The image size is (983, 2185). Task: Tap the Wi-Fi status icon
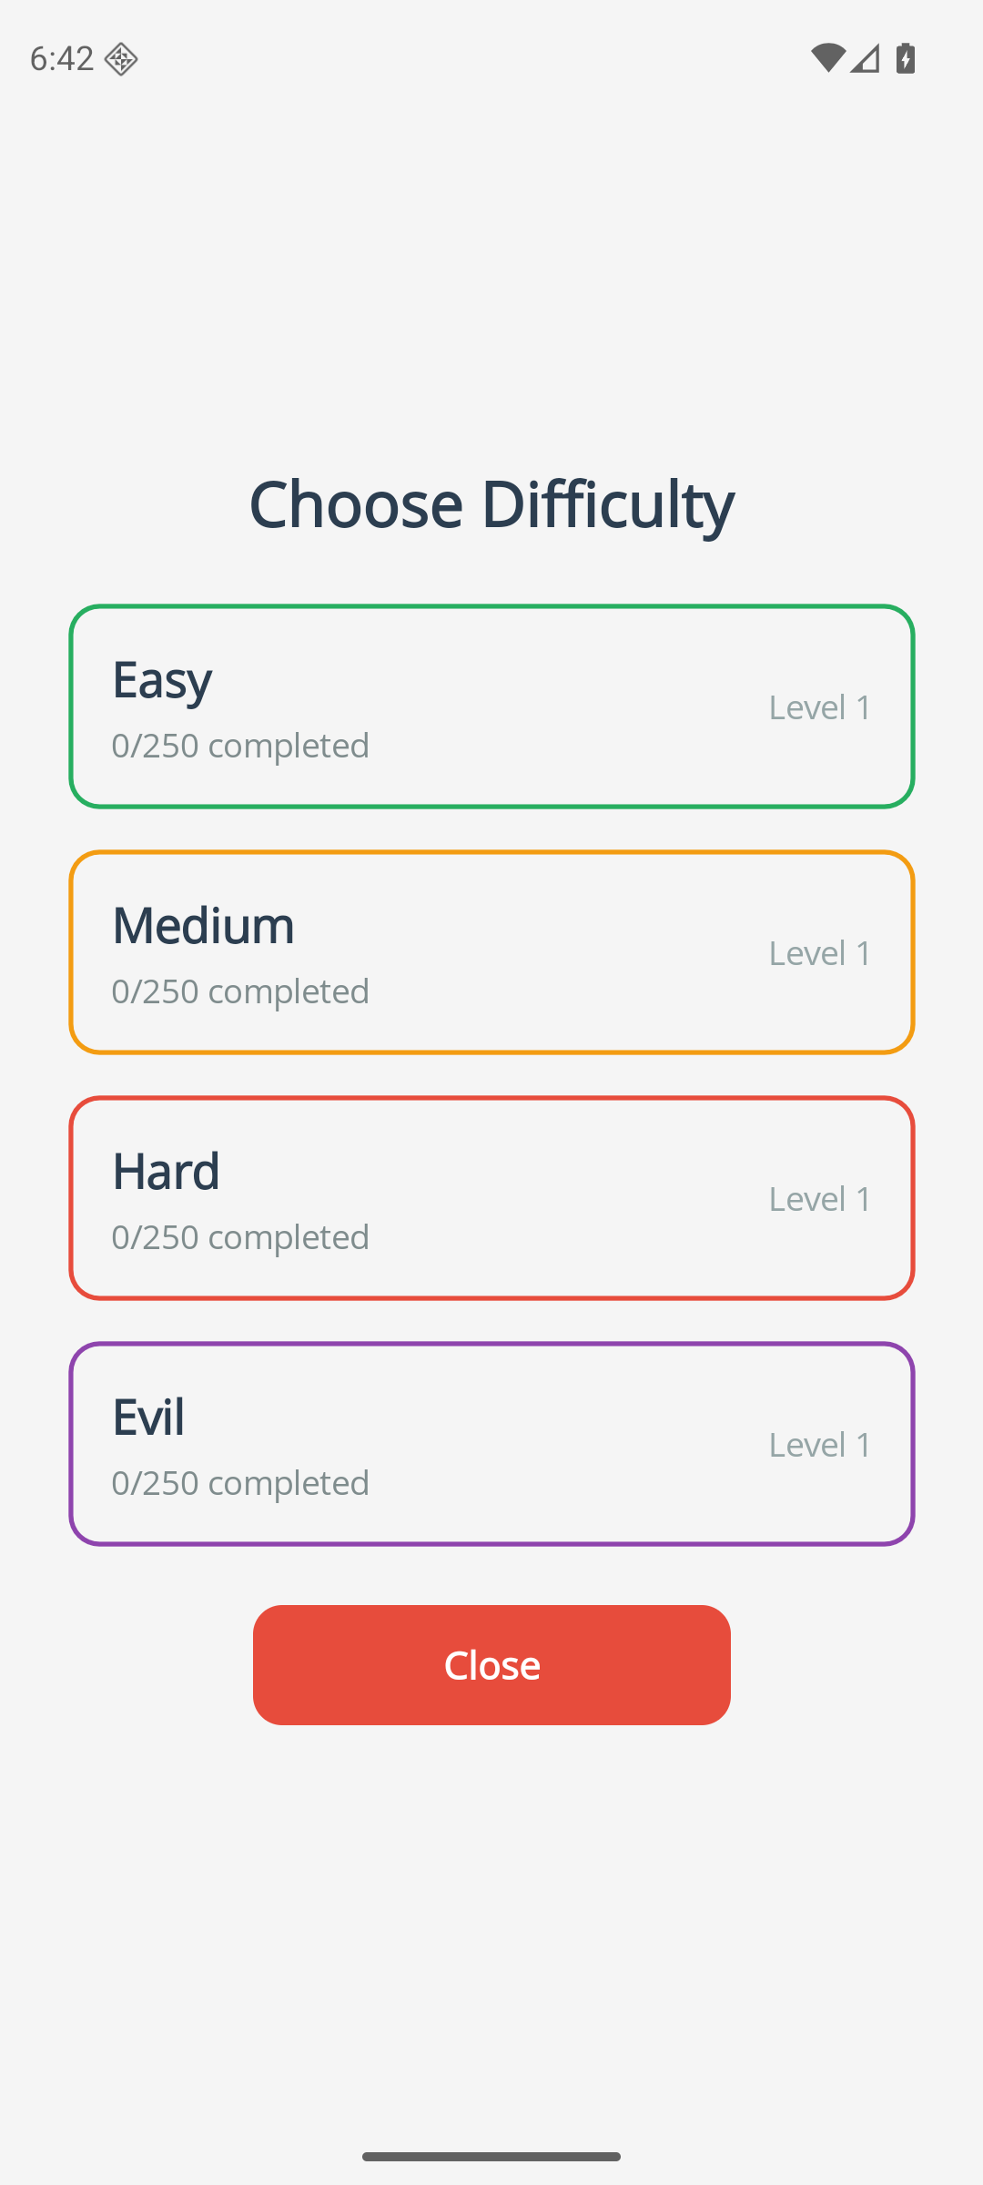coord(827,58)
